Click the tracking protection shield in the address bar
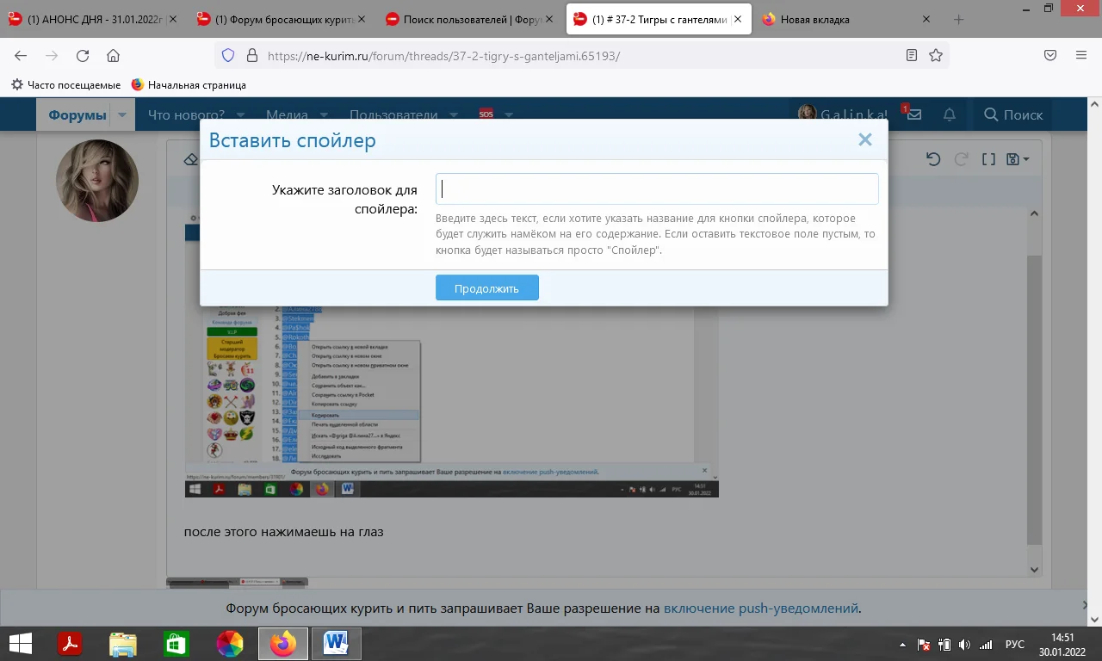Screen dimensions: 1102x661 (x=226, y=55)
